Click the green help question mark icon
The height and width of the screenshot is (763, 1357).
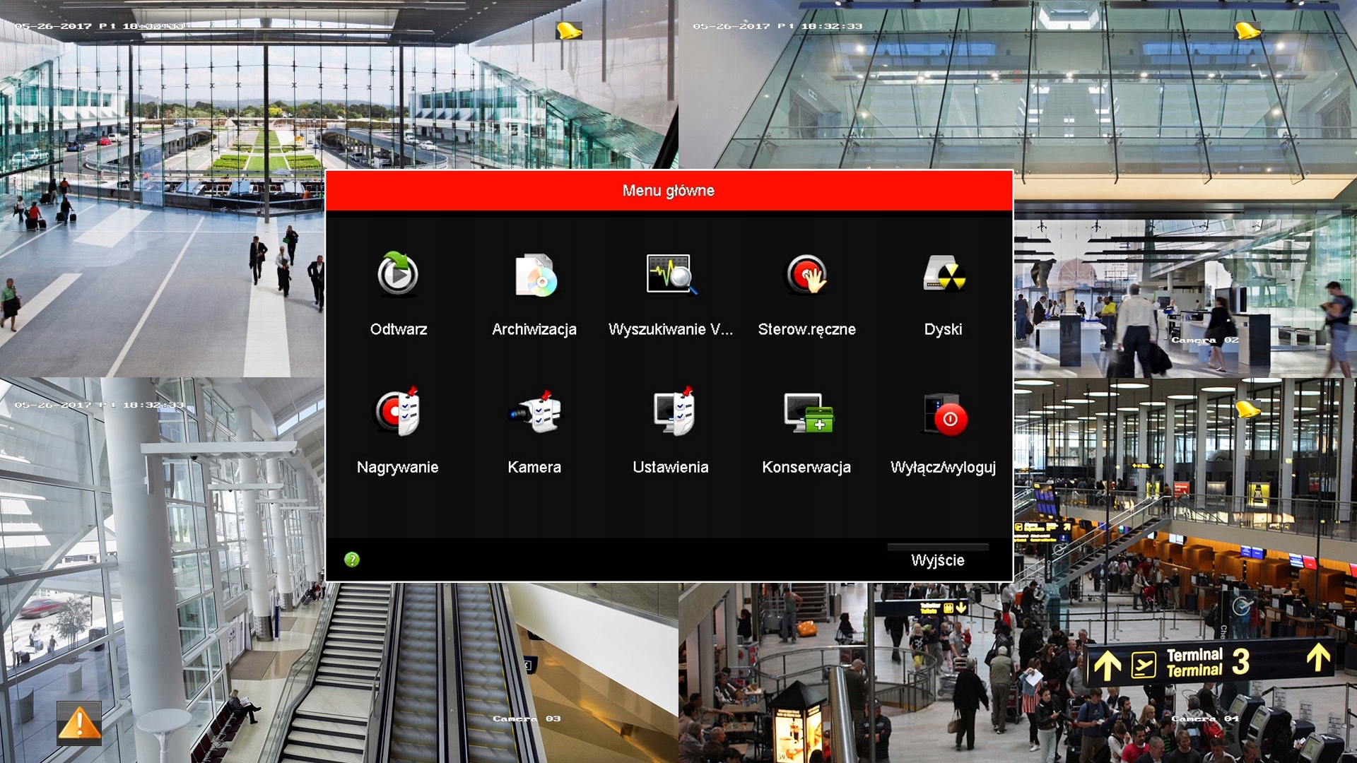(x=352, y=560)
